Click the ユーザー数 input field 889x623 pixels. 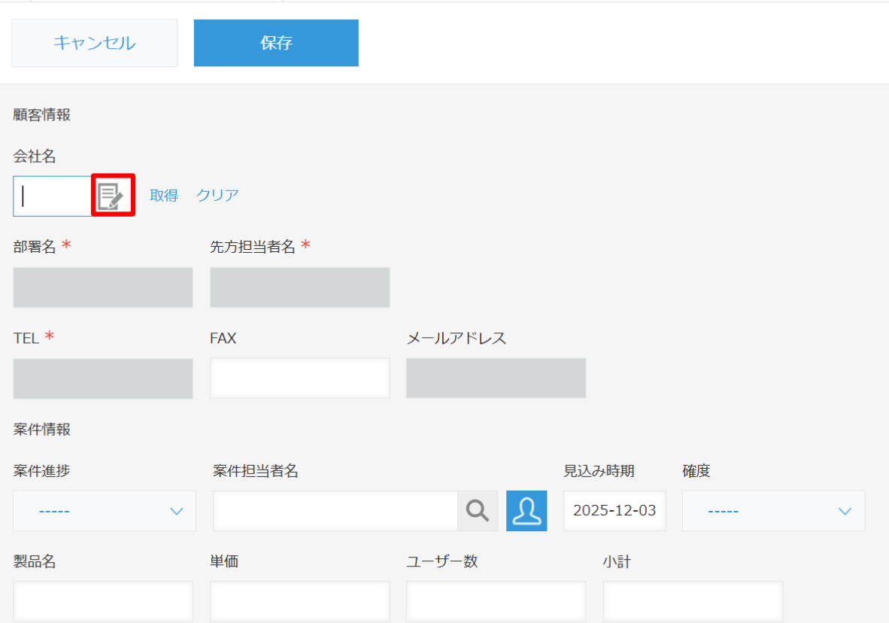(x=496, y=601)
